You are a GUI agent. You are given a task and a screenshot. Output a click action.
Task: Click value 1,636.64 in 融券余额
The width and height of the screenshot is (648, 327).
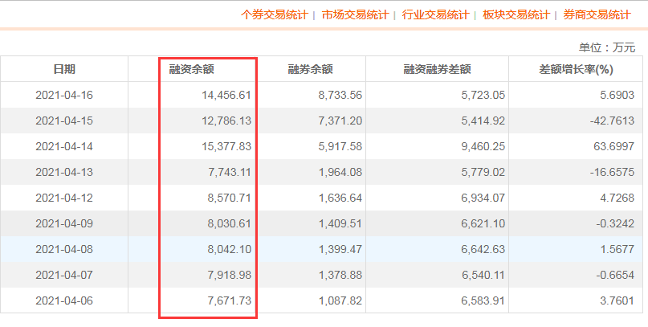click(340, 198)
